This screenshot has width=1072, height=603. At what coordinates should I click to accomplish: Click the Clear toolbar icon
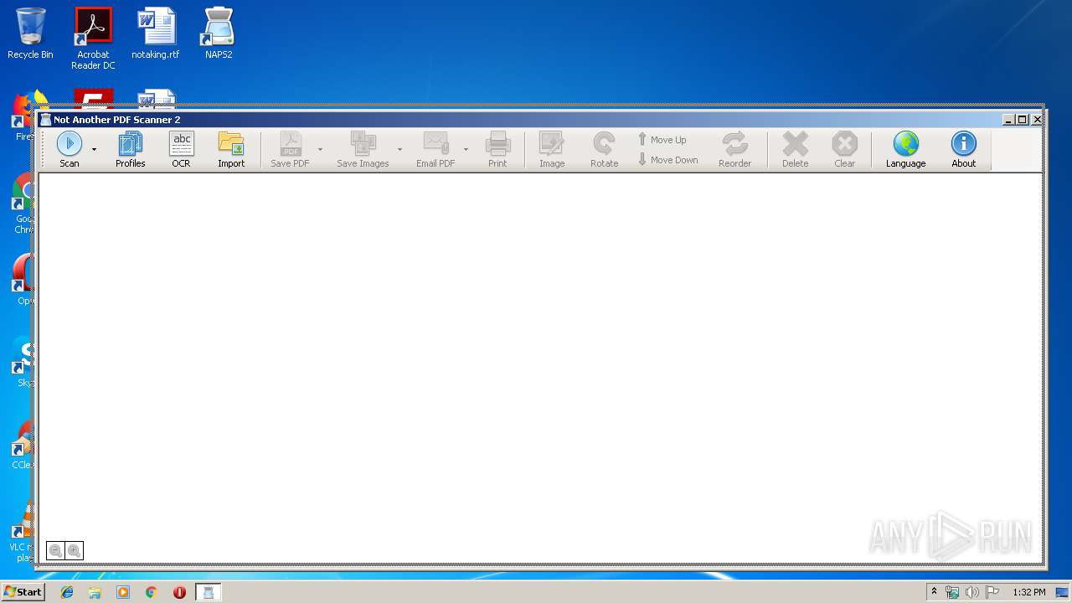(844, 150)
